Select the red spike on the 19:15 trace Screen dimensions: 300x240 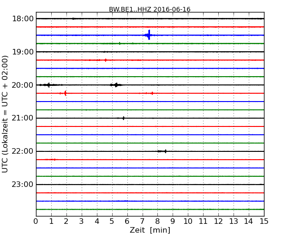(x=106, y=60)
